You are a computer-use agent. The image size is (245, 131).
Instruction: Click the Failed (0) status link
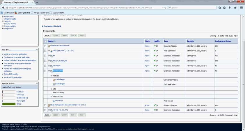(20, 92)
